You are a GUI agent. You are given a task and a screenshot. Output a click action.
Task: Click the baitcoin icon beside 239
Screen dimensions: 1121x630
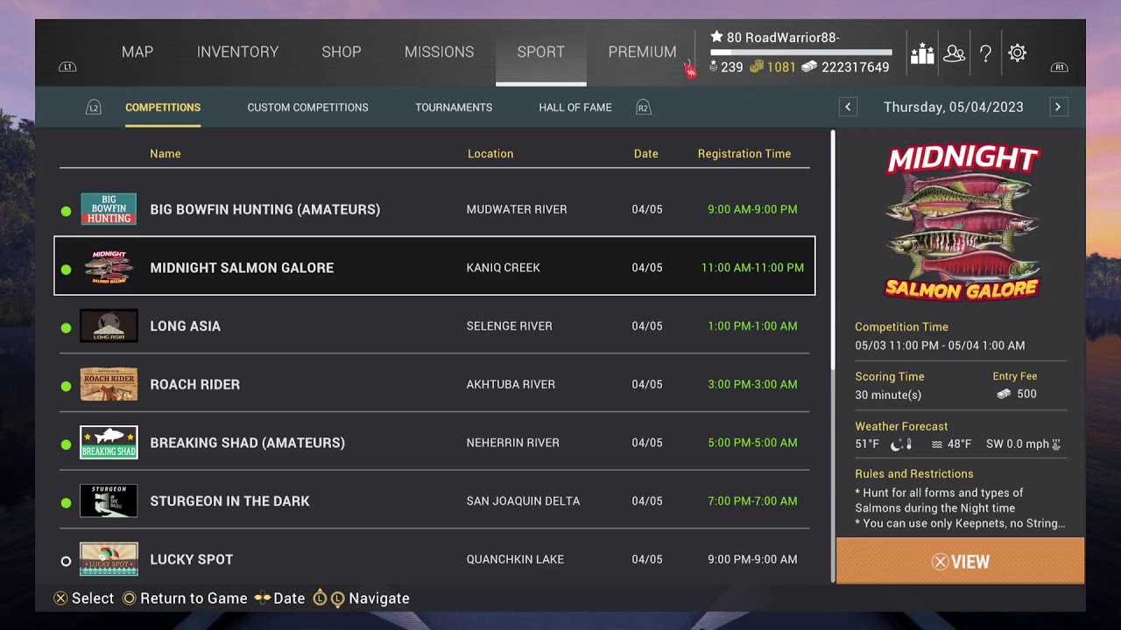pos(713,67)
